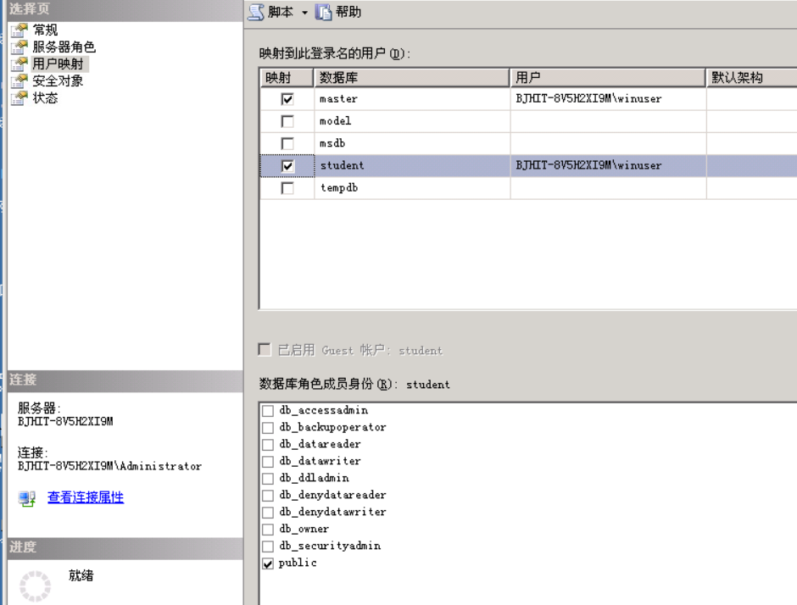The width and height of the screenshot is (797, 605).
Task: Enable db_denydatawriter role
Action: (x=268, y=512)
